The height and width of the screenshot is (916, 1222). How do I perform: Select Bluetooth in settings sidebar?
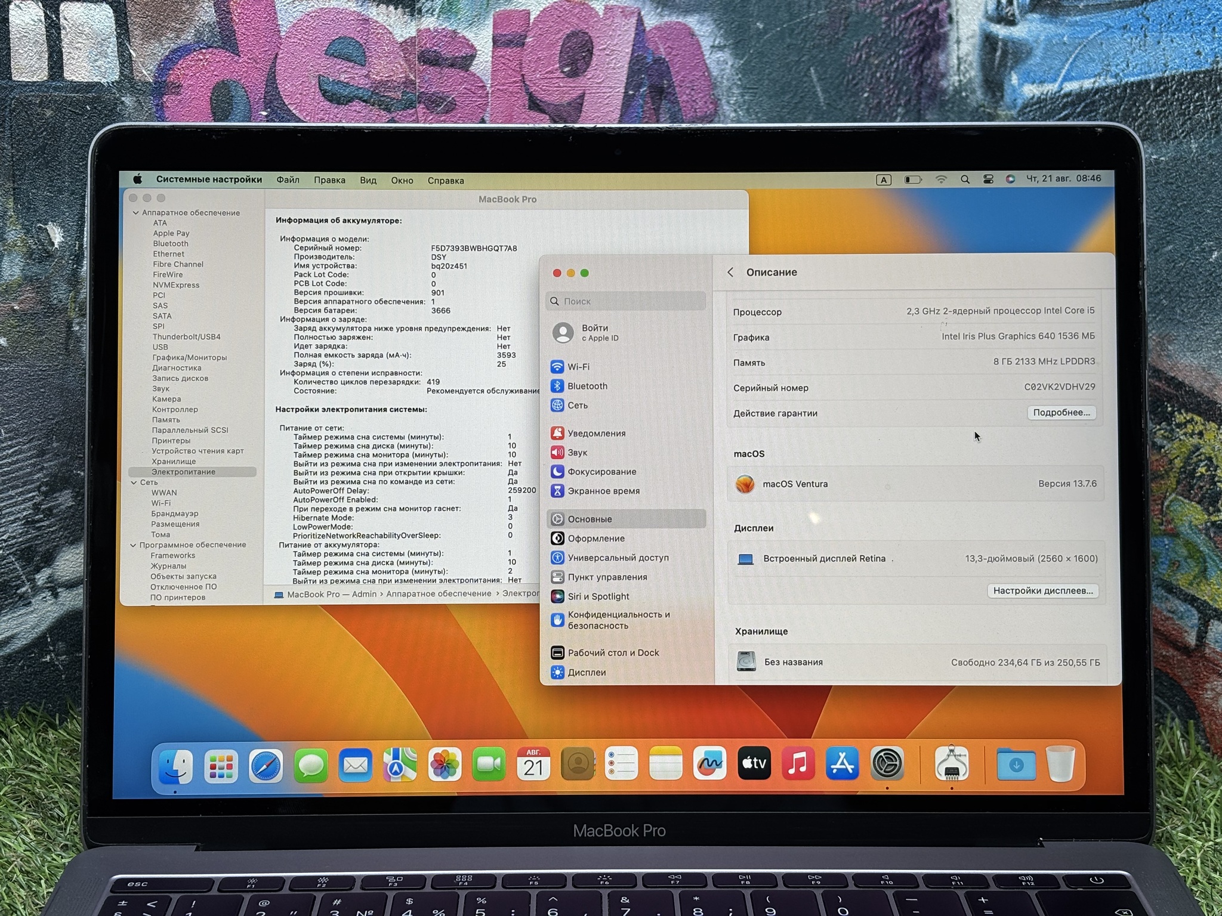point(587,386)
